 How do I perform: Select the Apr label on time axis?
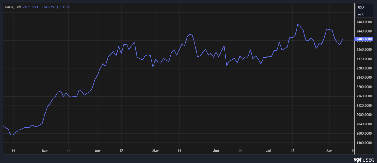[98, 151]
